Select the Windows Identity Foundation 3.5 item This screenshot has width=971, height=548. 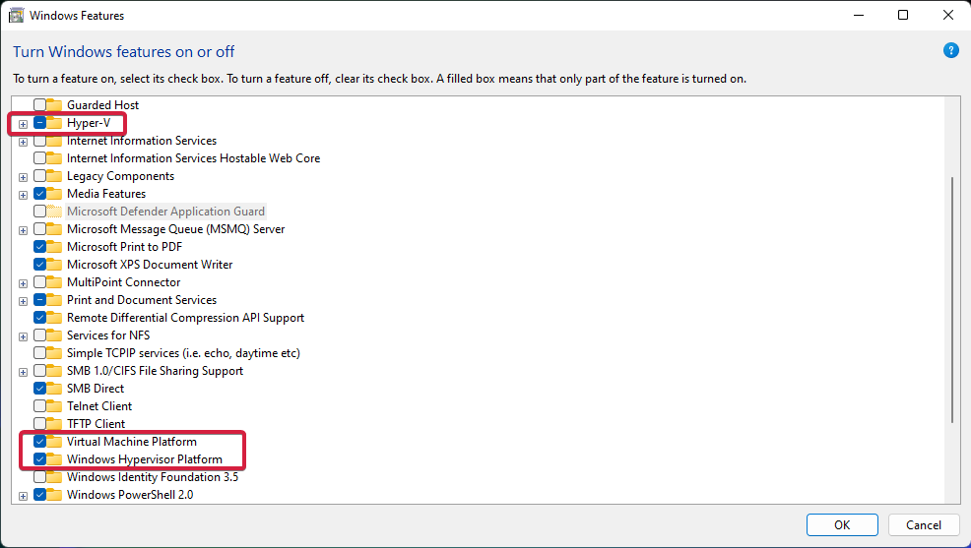153,477
